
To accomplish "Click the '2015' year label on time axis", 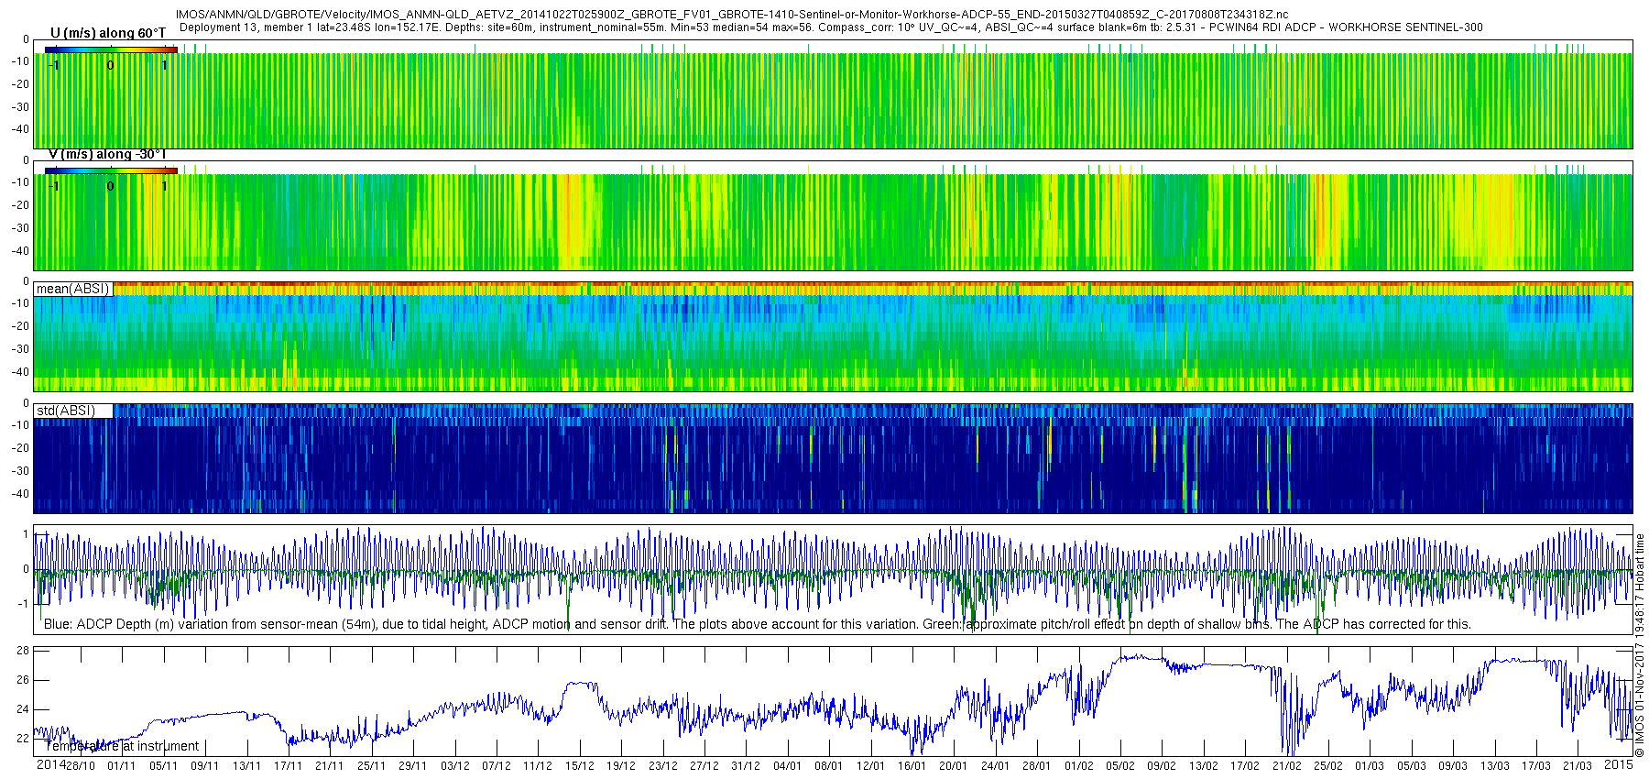I will click(x=1619, y=764).
